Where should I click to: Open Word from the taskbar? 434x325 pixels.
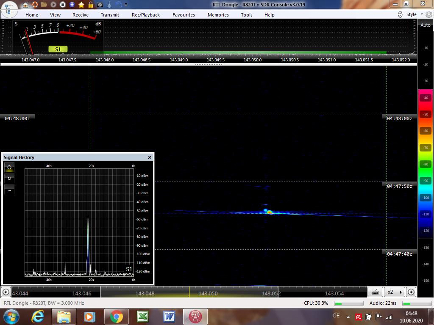tap(169, 317)
